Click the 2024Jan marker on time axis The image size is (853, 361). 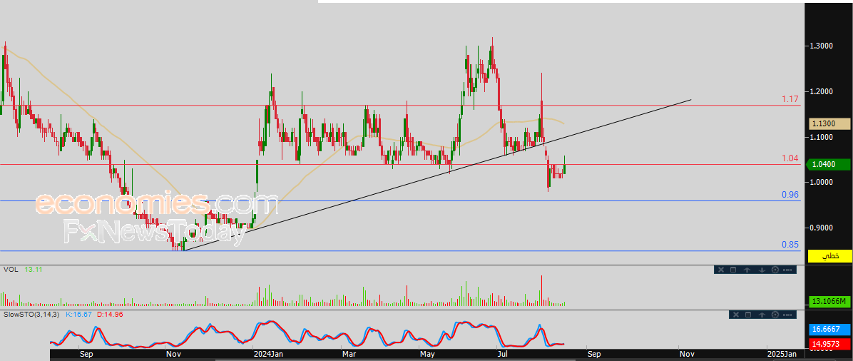pos(269,354)
